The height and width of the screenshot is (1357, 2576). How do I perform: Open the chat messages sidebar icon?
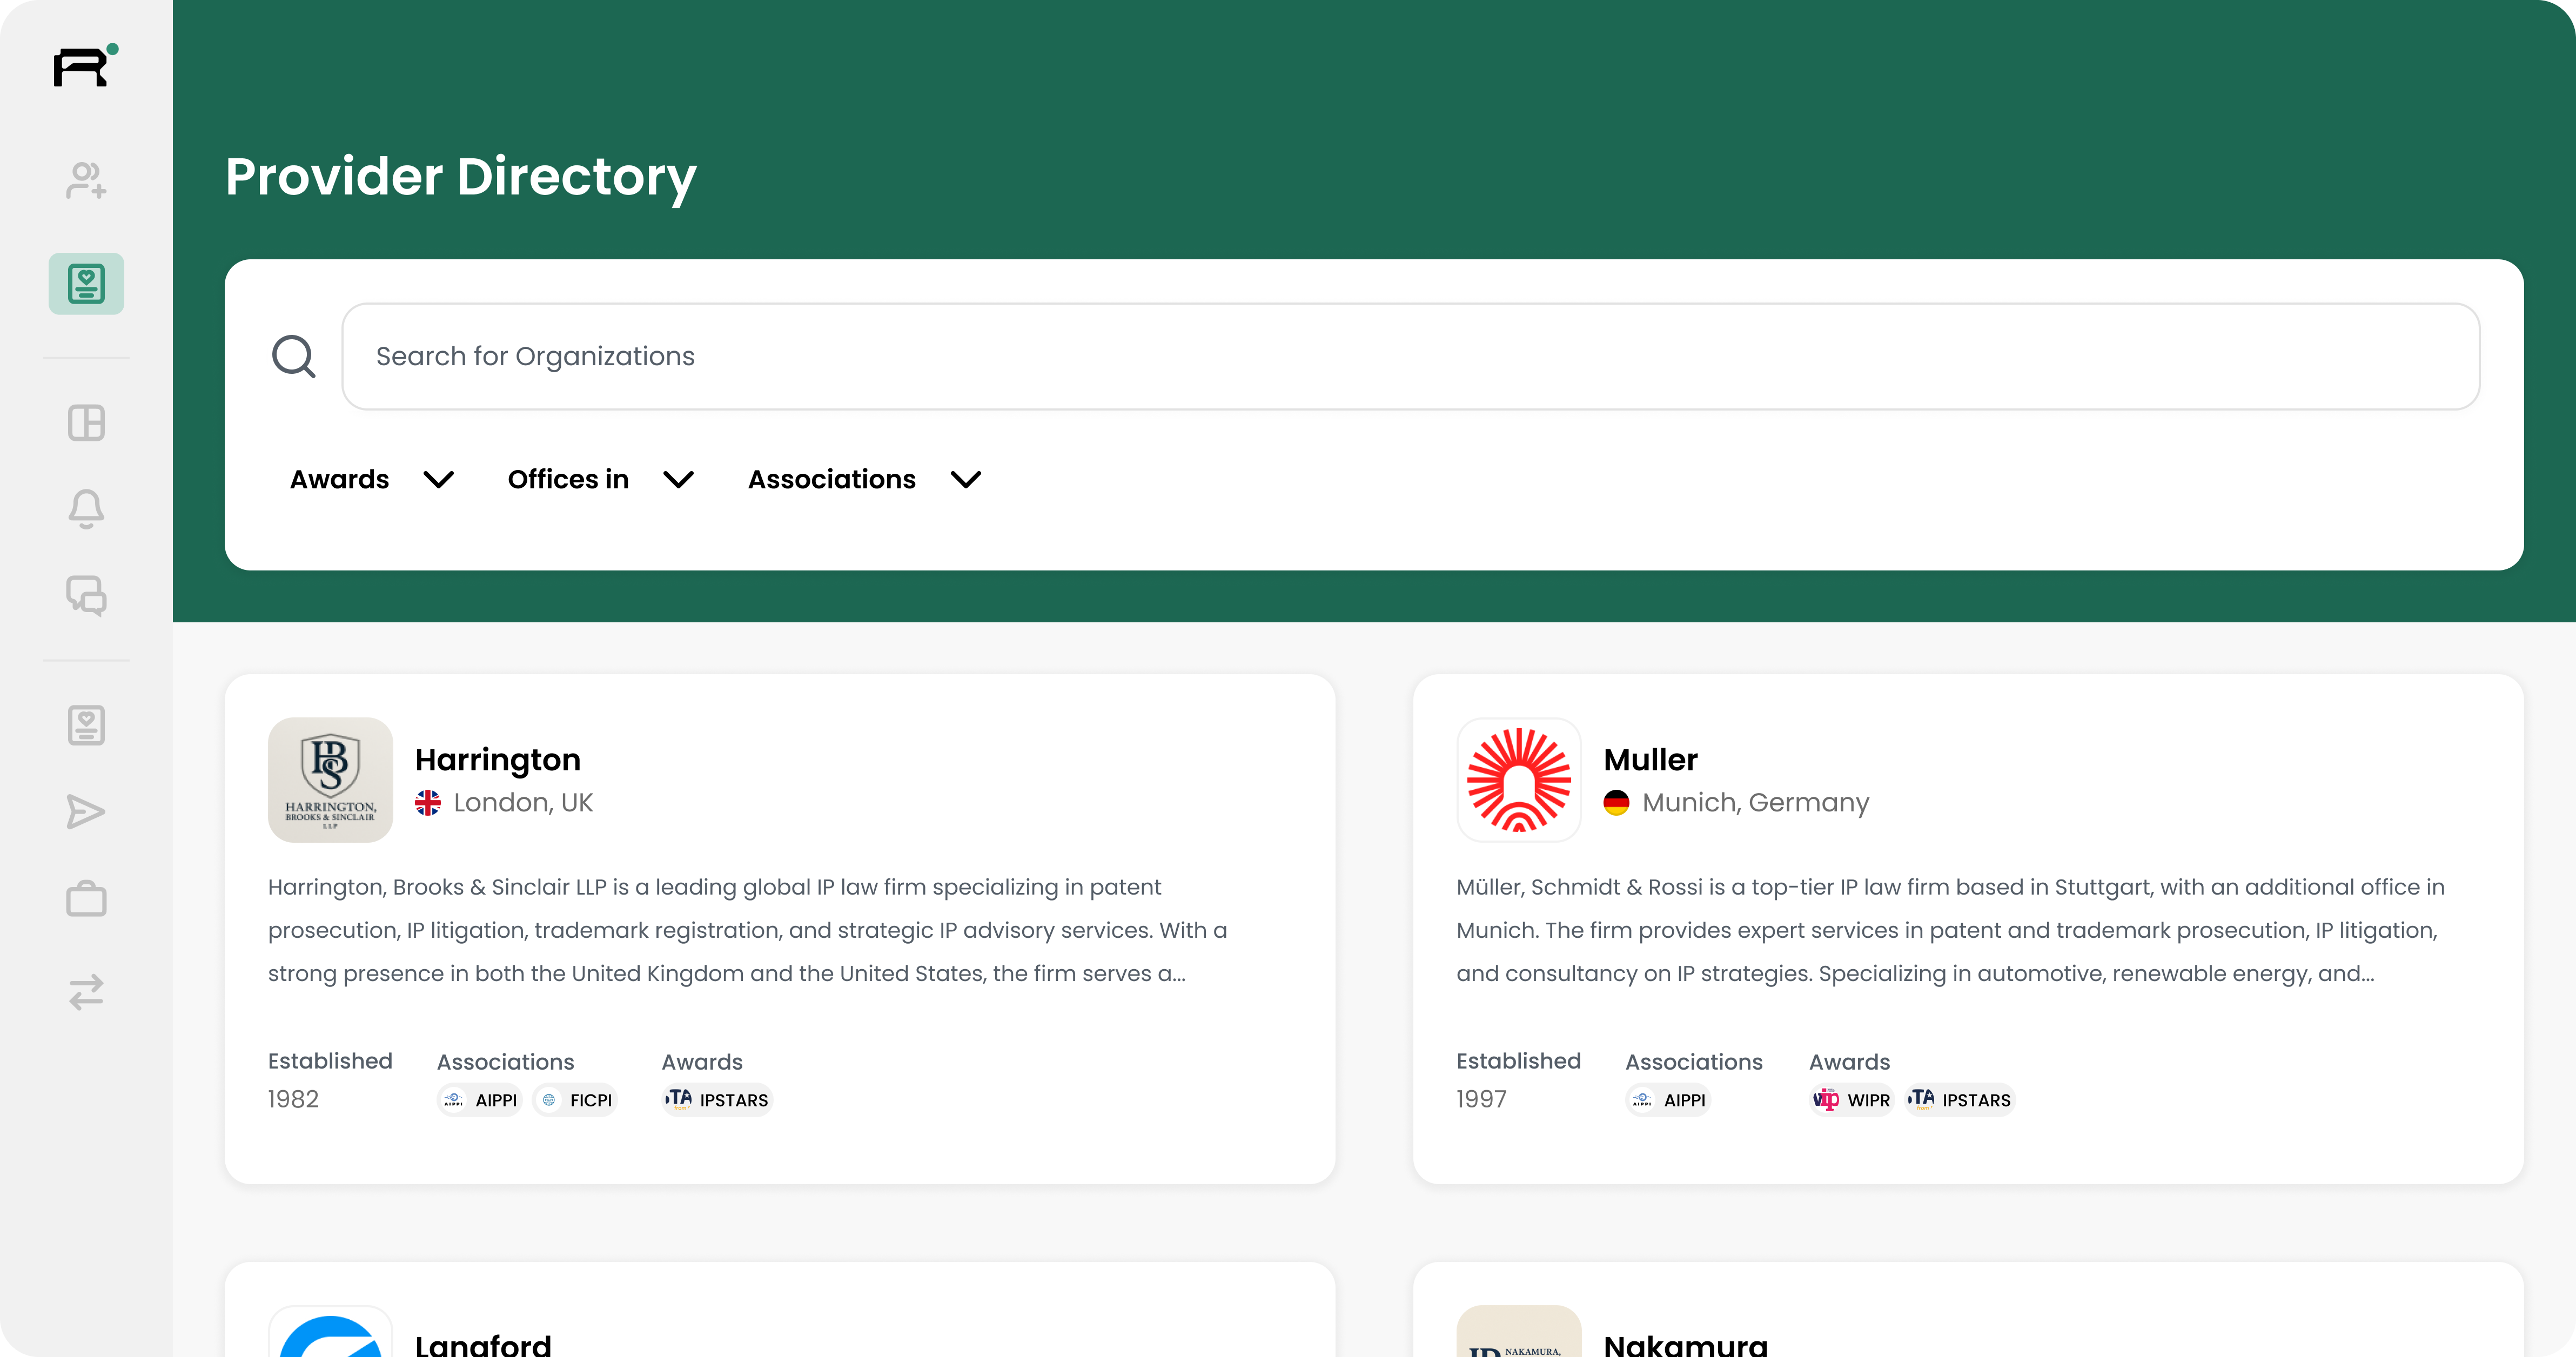click(86, 596)
